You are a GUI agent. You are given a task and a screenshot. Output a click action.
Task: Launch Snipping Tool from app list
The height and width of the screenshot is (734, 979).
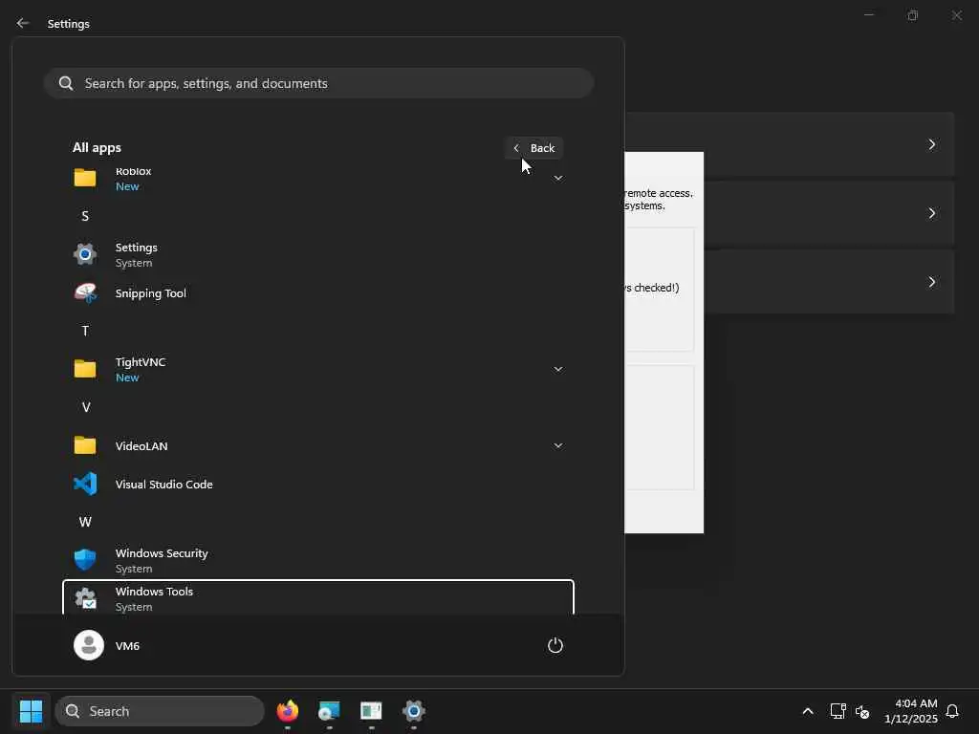click(317, 292)
